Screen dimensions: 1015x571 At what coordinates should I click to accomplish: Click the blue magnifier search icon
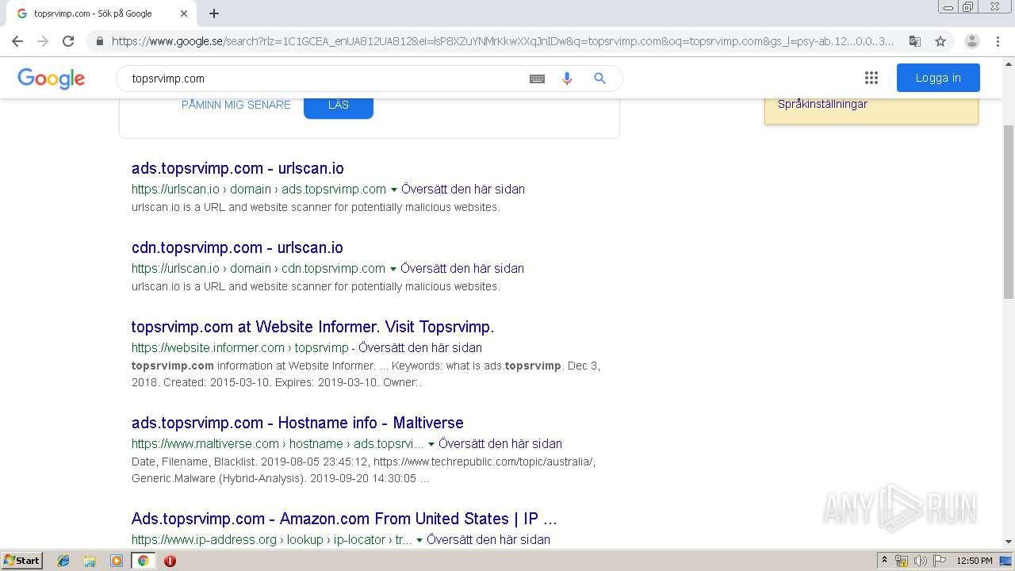(x=600, y=78)
